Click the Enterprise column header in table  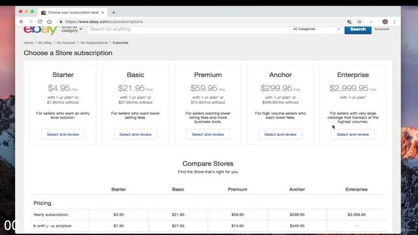click(357, 189)
